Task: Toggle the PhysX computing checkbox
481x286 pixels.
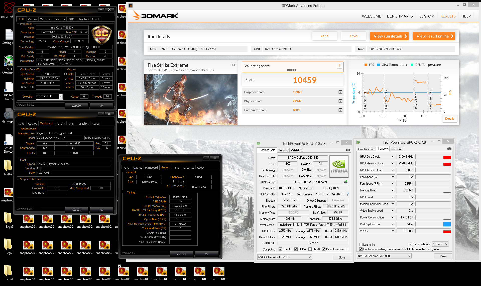Action: coord(310,249)
